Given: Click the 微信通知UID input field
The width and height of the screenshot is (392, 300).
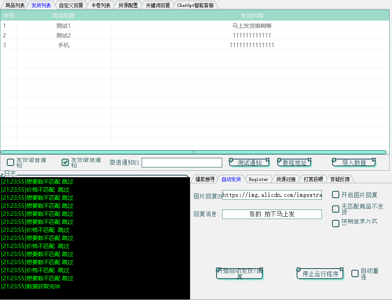Looking at the screenshot, I should pyautogui.click(x=182, y=162).
